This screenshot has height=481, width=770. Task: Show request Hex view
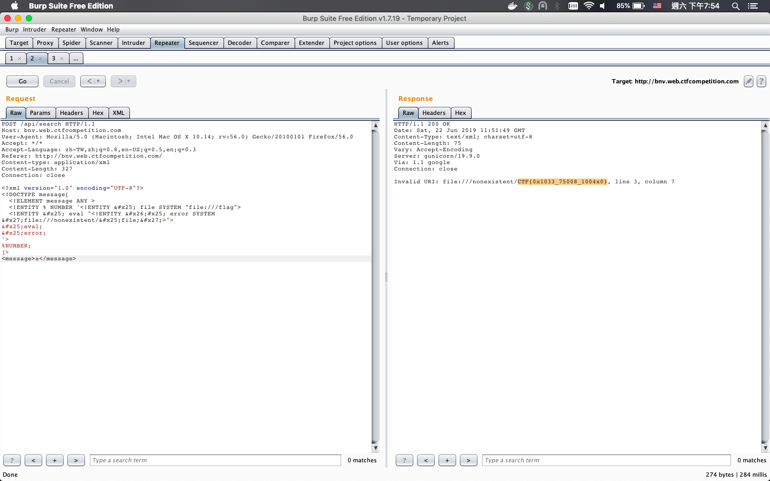pyautogui.click(x=98, y=113)
